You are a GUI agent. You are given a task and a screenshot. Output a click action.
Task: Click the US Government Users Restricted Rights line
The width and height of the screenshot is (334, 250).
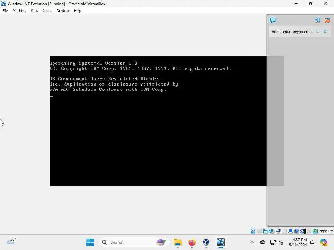click(105, 79)
